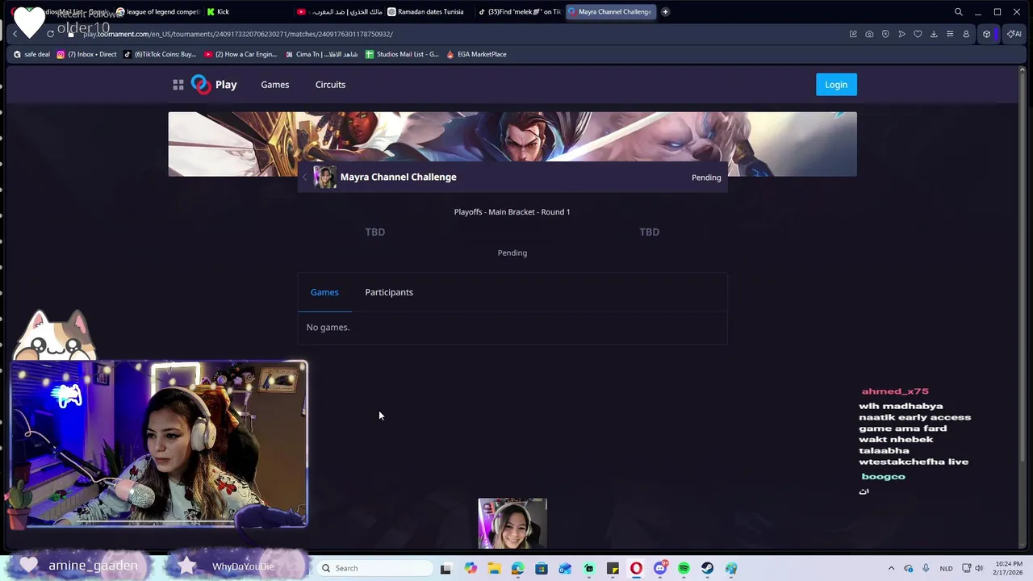The image size is (1033, 581).
Task: Open browser downloads icon
Action: click(934, 34)
